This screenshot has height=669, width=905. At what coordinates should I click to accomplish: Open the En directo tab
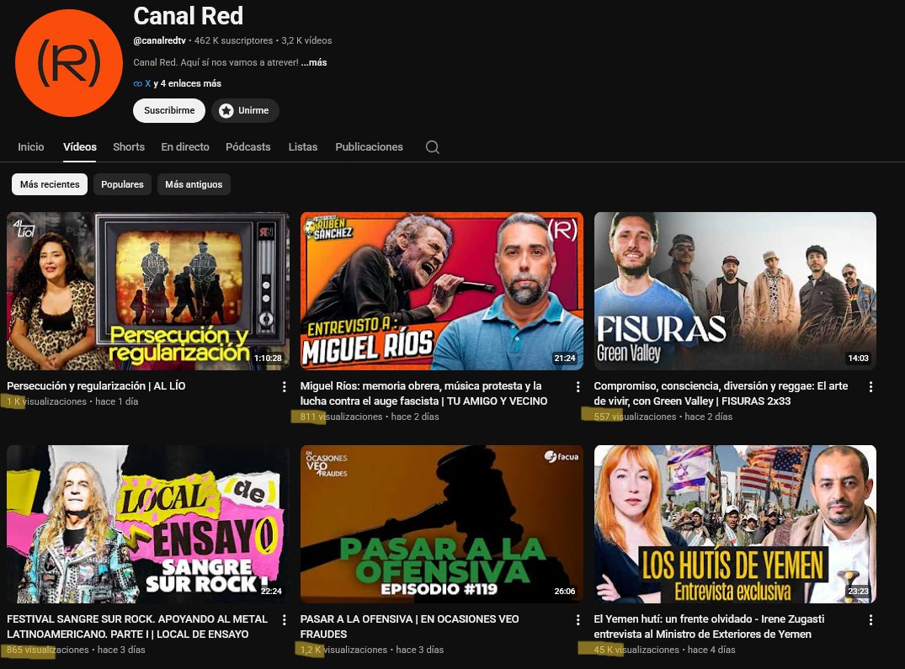[185, 147]
